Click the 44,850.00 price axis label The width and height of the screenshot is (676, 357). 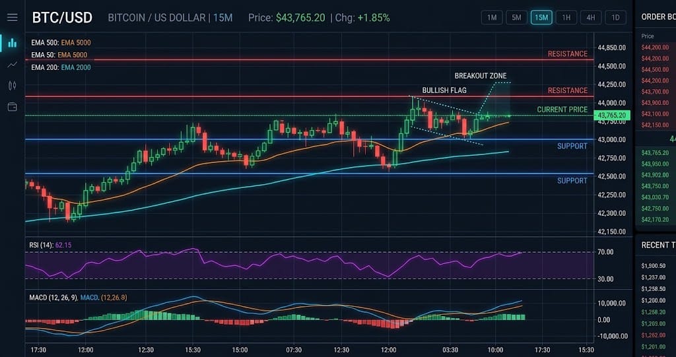(611, 48)
